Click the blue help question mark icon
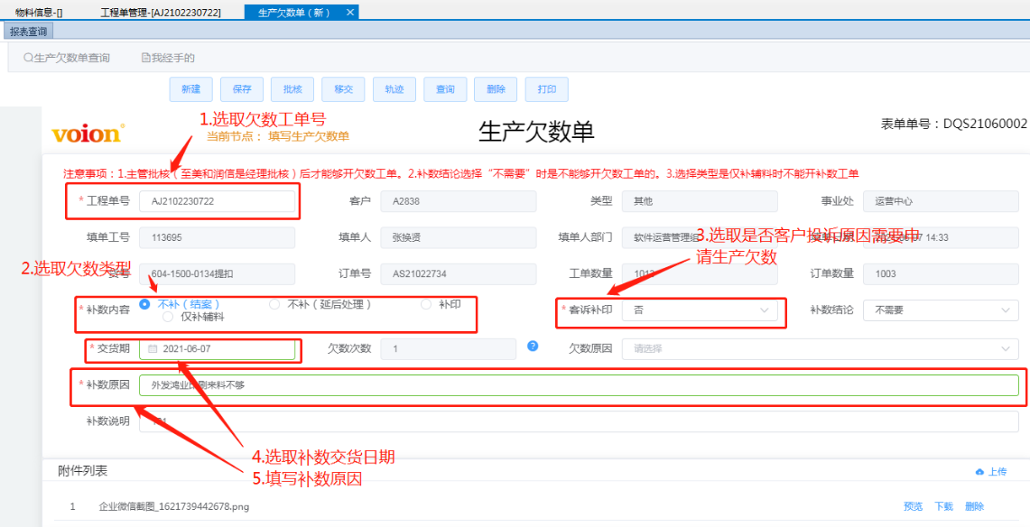The height and width of the screenshot is (527, 1030). coord(533,346)
